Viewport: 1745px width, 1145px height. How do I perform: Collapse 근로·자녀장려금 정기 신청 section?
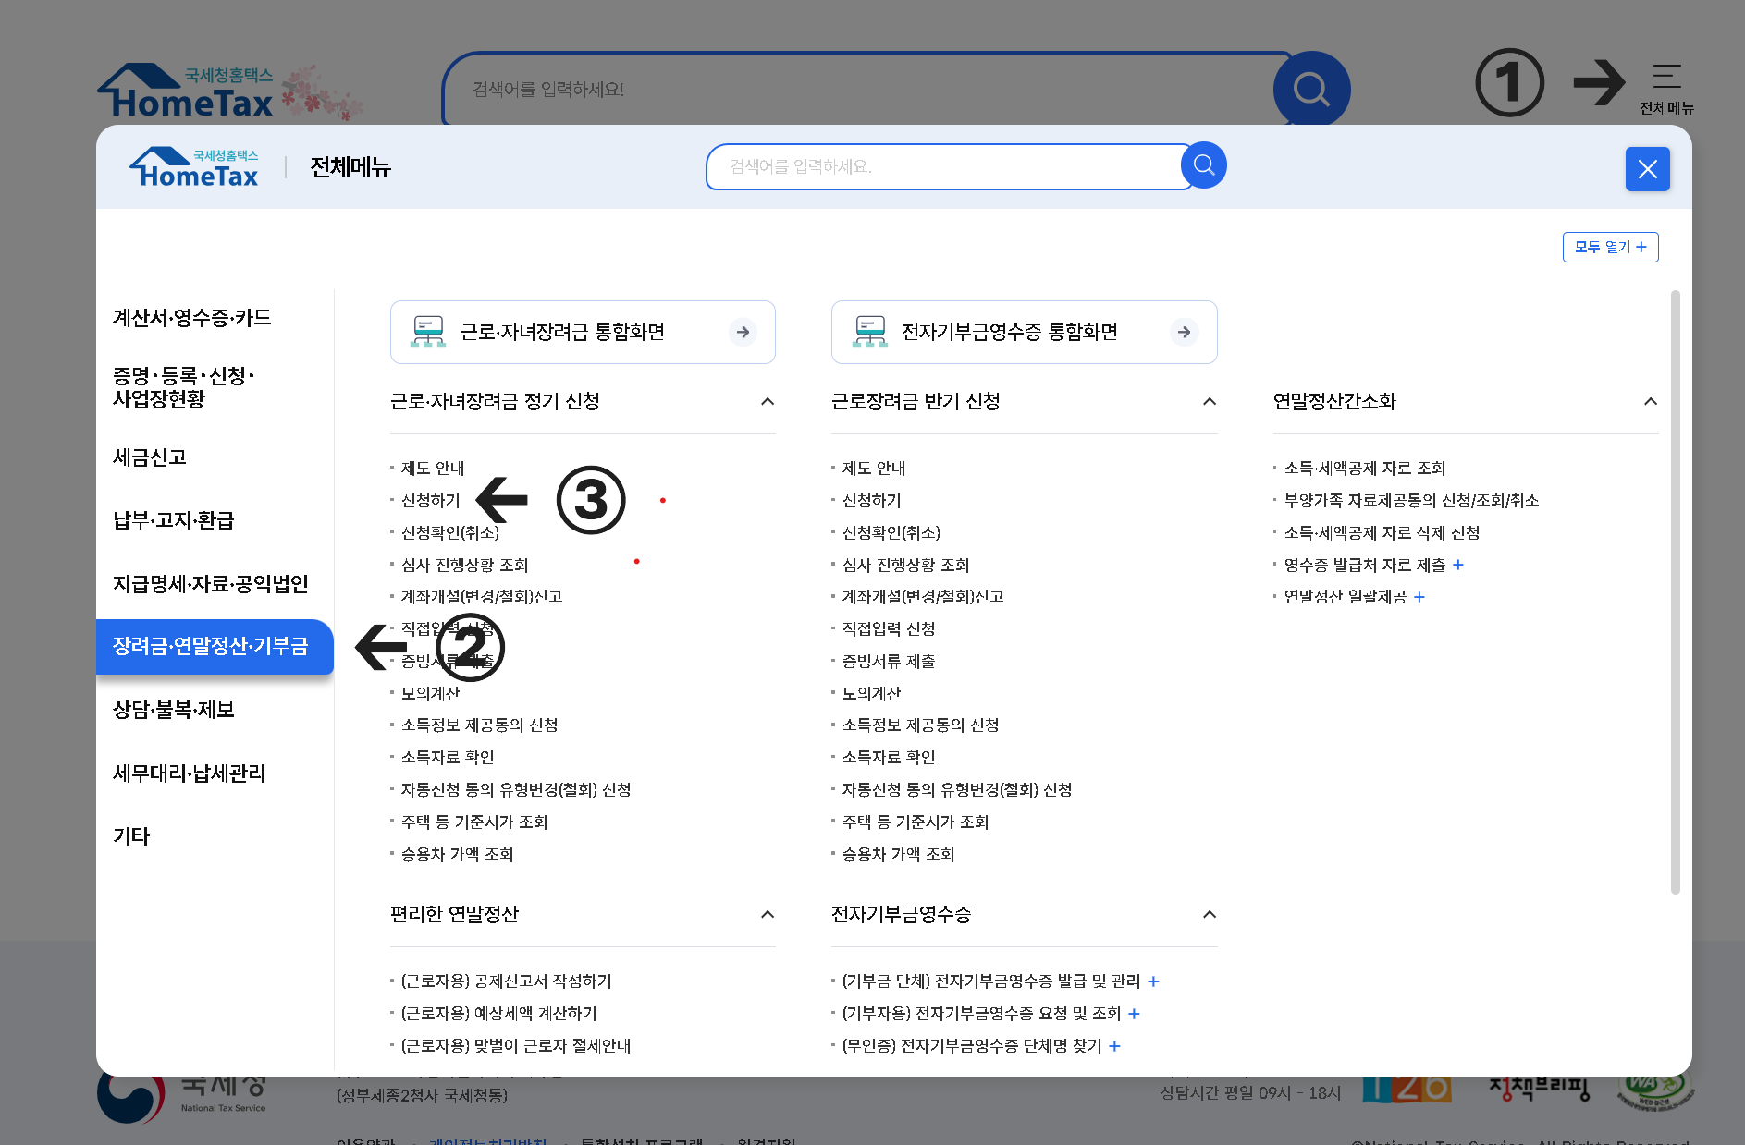pos(768,401)
